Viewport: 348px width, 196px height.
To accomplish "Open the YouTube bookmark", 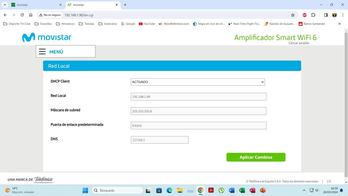I will point(147,24).
